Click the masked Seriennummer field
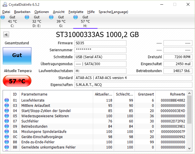The height and width of the screenshot is (154, 195). click(x=100, y=50)
